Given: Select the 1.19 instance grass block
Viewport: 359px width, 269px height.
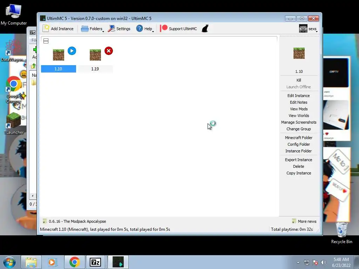Looking at the screenshot, I should (95, 55).
